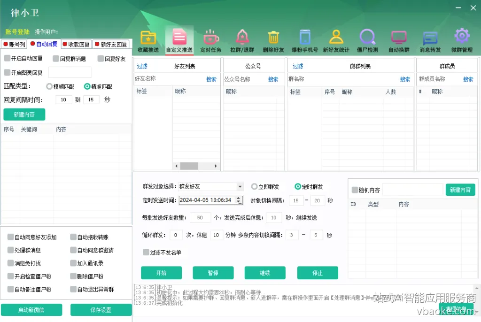The width and height of the screenshot is (481, 322).
Task: Toggle the 处理群消息 checkbox
Action: coord(11,250)
